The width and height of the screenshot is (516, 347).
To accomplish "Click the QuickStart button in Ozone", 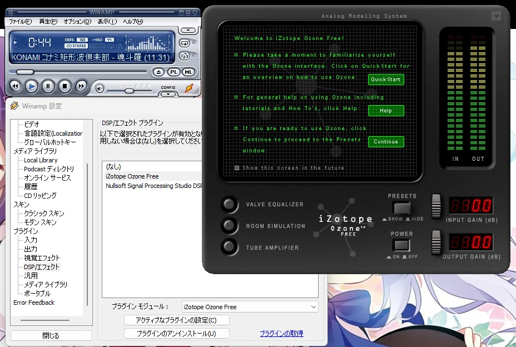I will coord(386,80).
